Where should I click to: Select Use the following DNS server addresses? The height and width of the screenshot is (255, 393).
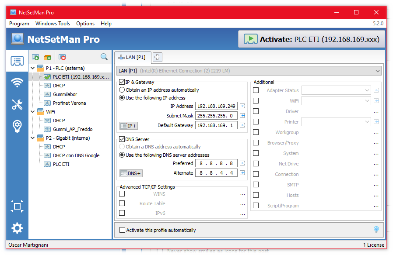tap(122, 155)
